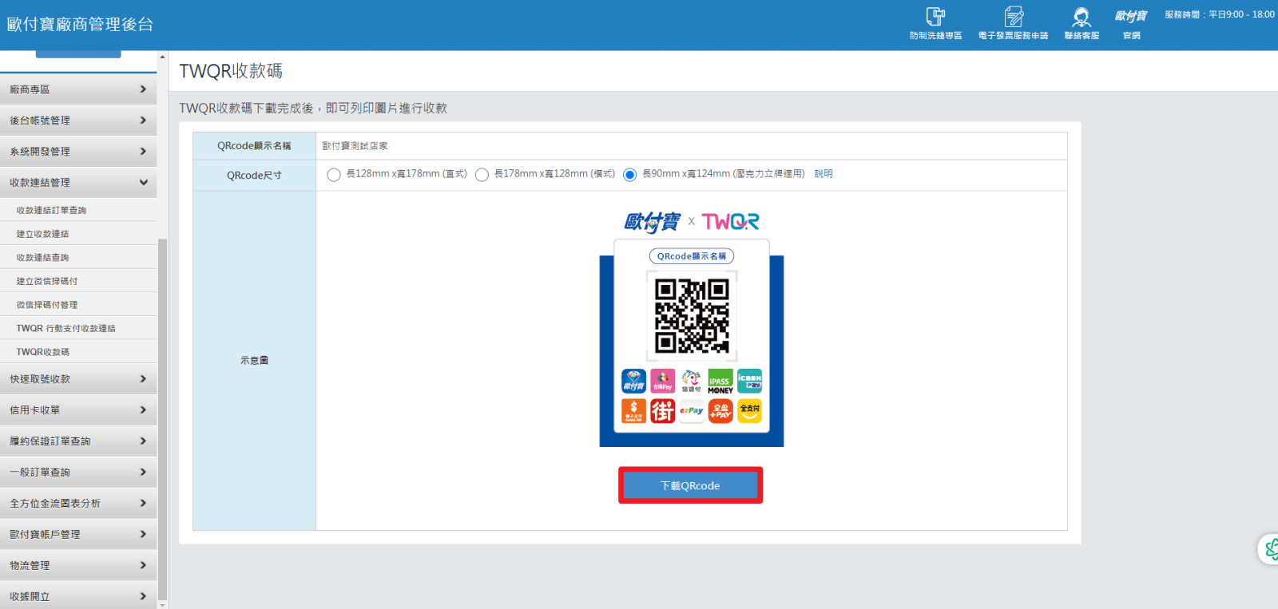This screenshot has width=1278, height=609.
Task: Click the TWQR logo above QR preview
Action: [730, 221]
